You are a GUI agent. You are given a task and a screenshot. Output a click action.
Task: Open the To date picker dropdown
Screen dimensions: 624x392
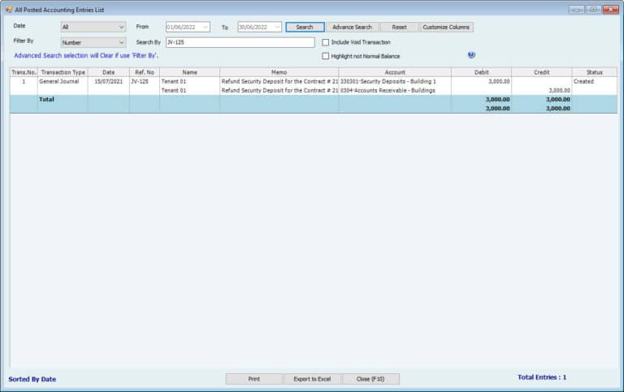(277, 28)
